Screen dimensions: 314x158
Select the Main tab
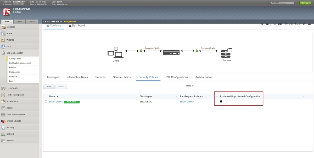click(7, 22)
